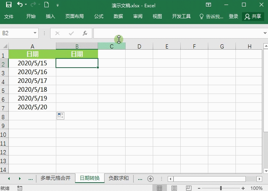Screen dimensions: 268x191
Task: Open Ribbon Display Options icon
Action: pos(208,5)
